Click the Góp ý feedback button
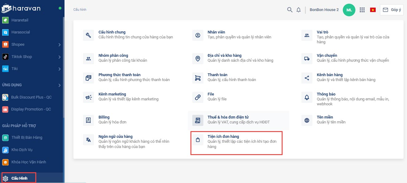The image size is (407, 183). click(x=392, y=10)
